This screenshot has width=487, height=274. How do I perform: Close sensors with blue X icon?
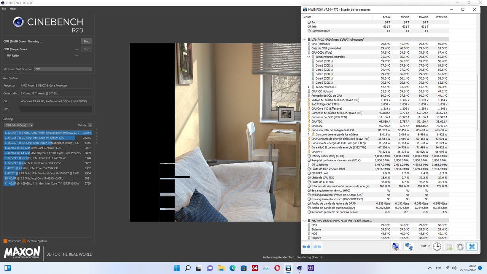coord(472,247)
